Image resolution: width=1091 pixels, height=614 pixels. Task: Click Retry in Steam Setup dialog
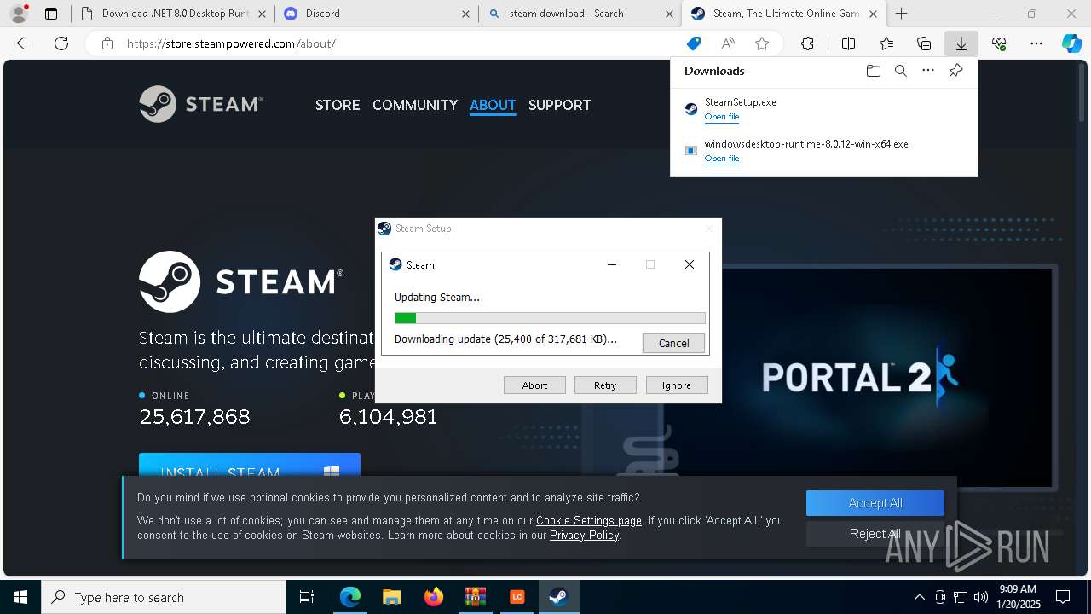[605, 385]
